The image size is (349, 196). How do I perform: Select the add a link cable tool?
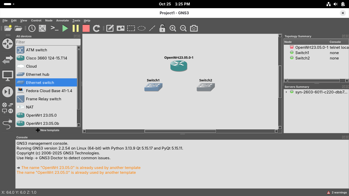click(x=8, y=124)
